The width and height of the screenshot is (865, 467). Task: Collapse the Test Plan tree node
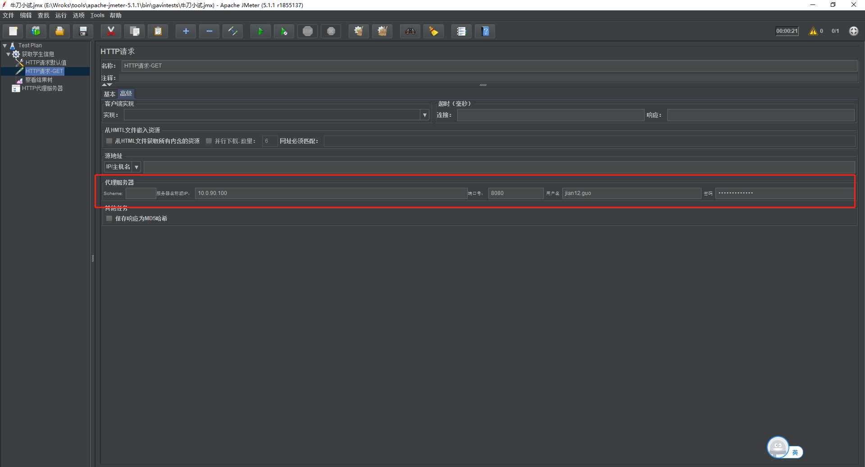[x=5, y=45]
